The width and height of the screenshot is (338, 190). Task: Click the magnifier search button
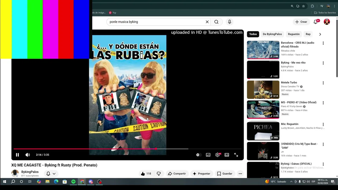click(216, 22)
